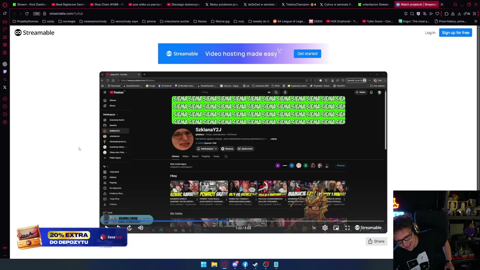The height and width of the screenshot is (270, 480).
Task: Switch to TotalnyChampion tab
Action: (x=299, y=4)
